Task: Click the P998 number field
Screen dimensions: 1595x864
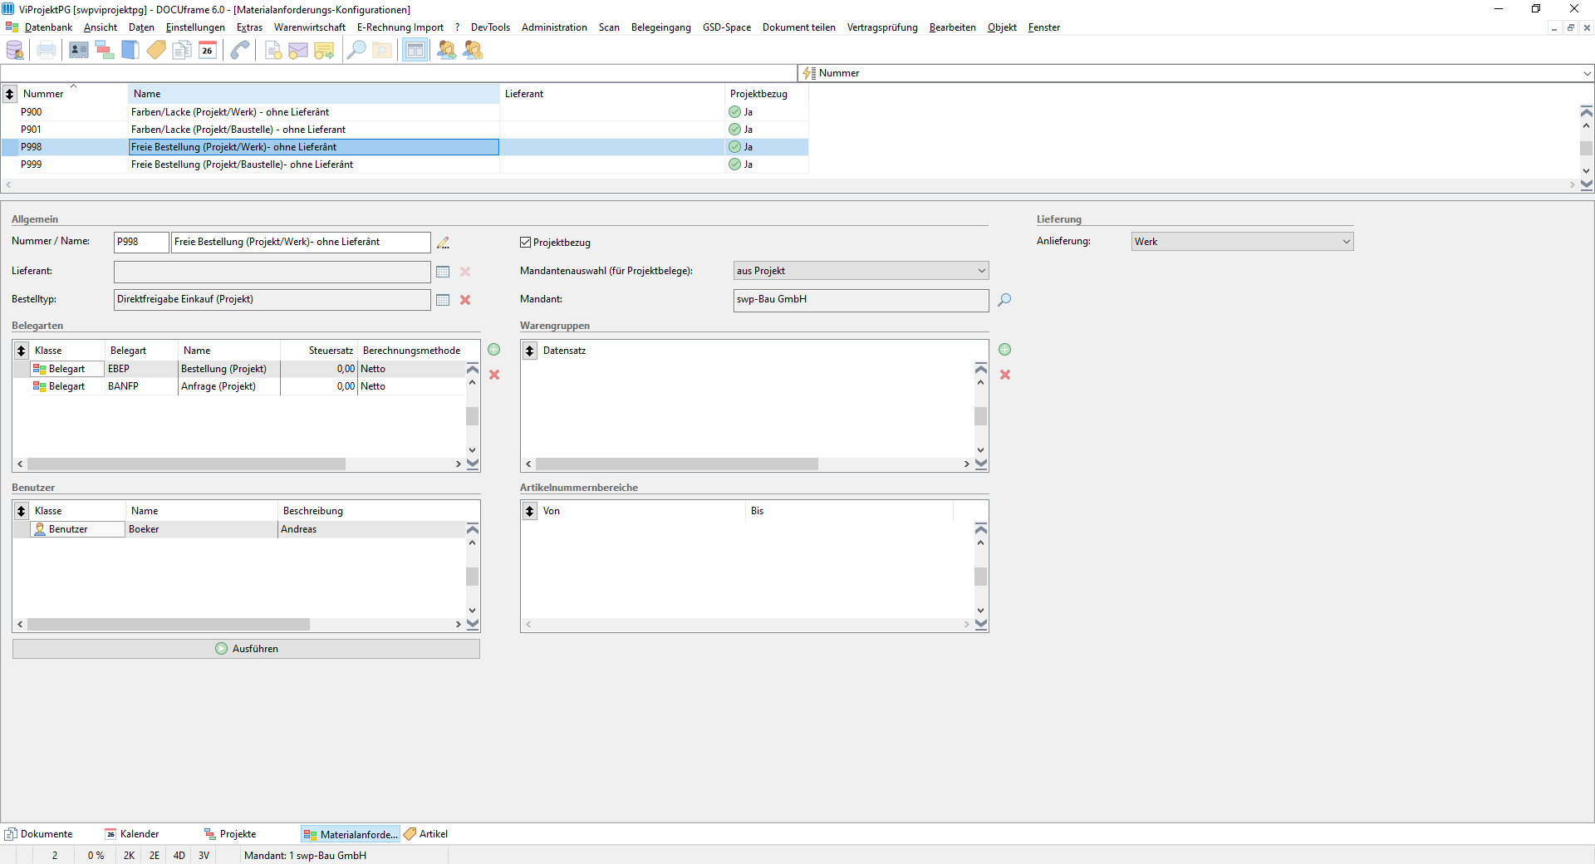Action: coord(141,242)
